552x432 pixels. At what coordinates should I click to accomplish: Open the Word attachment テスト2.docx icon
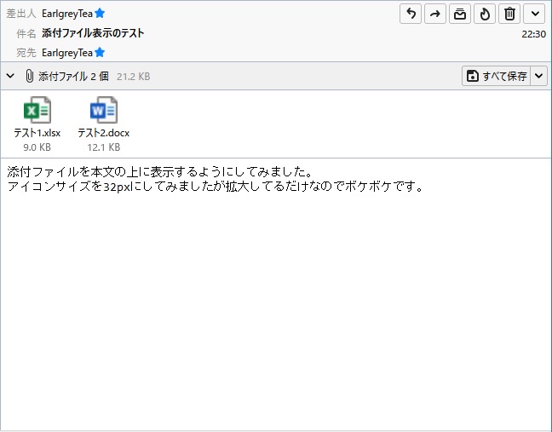[x=103, y=111]
